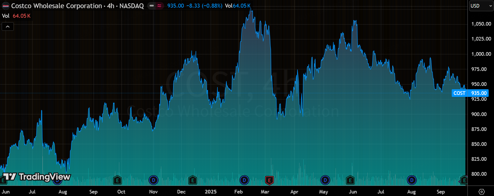The width and height of the screenshot is (494, 196).
Task: Click the dividend marker above Nov
Action: 153,180
